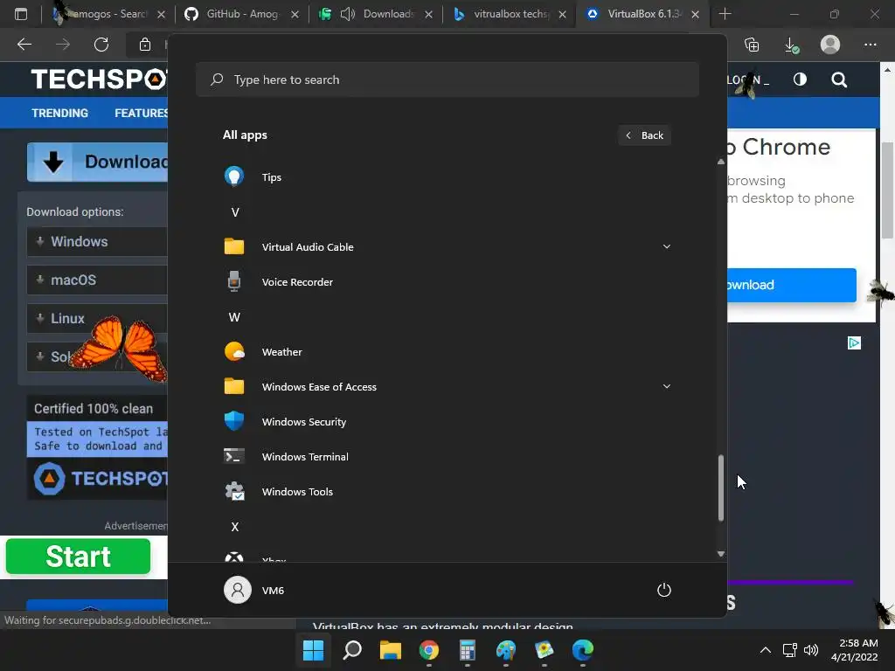Expand the Virtual Audio Cable chevron

click(666, 246)
